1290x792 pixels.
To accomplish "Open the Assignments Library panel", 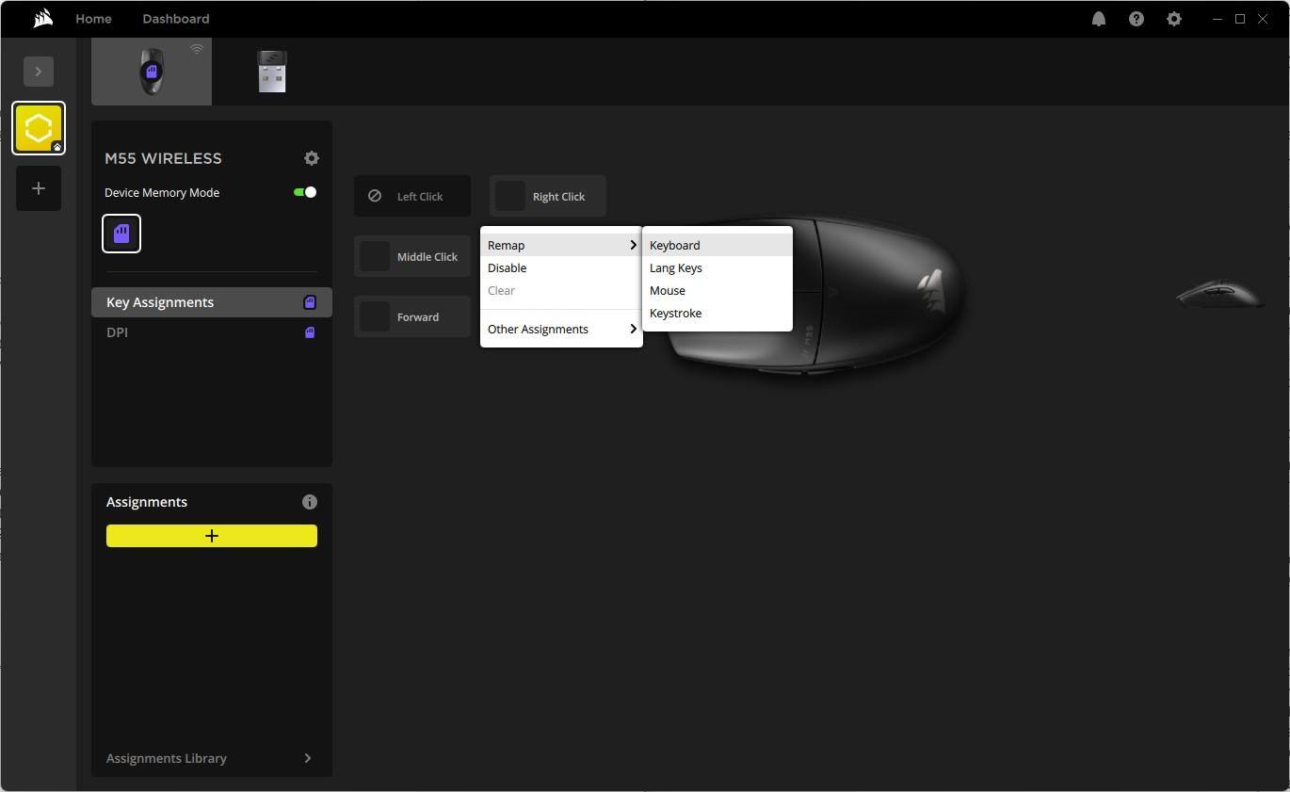I will (x=211, y=758).
